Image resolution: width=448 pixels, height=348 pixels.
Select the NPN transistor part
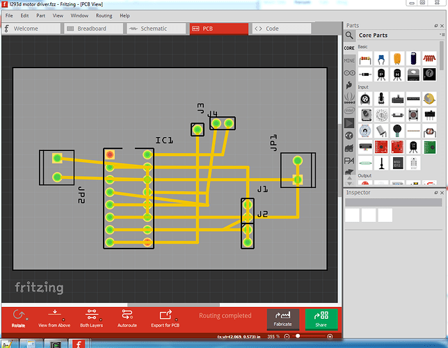click(397, 74)
